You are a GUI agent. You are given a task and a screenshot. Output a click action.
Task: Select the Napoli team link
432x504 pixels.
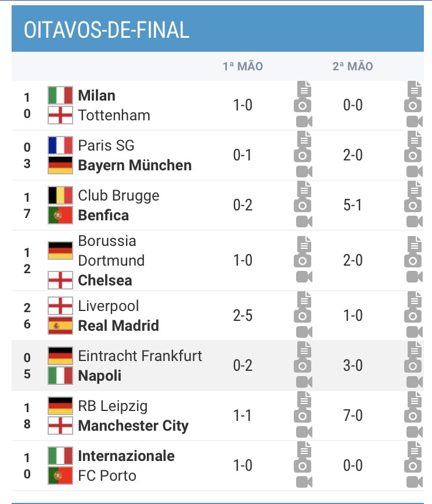pos(100,376)
